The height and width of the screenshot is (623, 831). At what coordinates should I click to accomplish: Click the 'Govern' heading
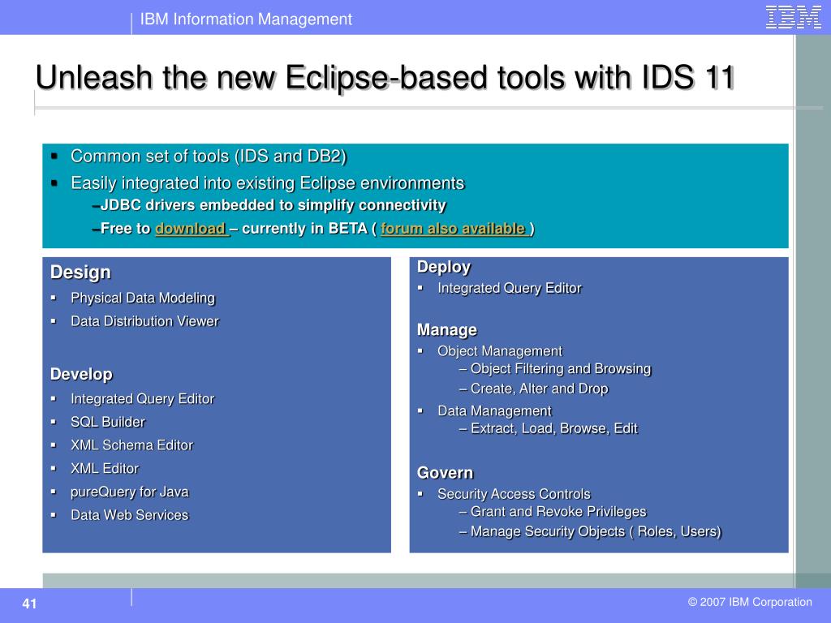446,473
